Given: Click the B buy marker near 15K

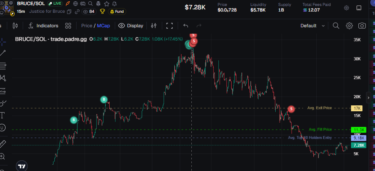Looking at the screenshot, I should click(74, 120).
